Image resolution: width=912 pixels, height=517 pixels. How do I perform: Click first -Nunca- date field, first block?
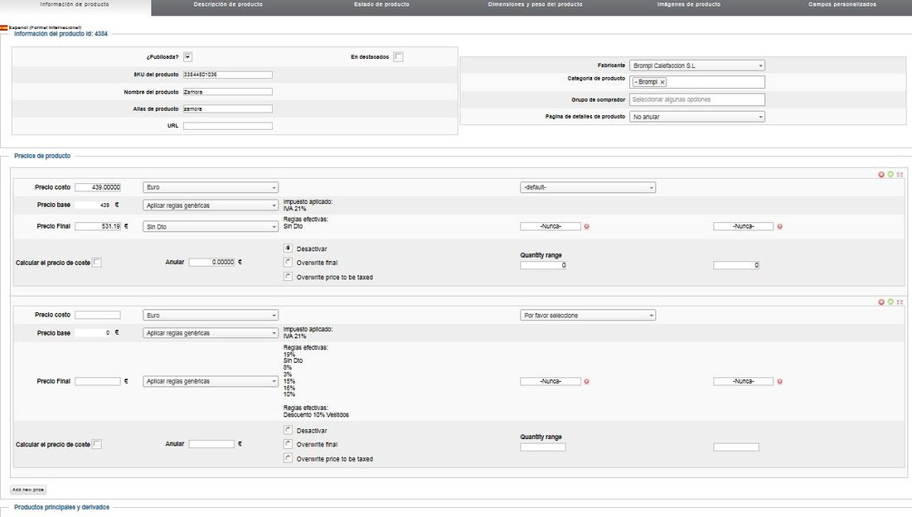point(551,226)
